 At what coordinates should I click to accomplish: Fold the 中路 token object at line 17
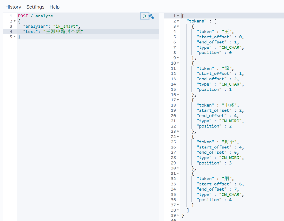click(178, 100)
